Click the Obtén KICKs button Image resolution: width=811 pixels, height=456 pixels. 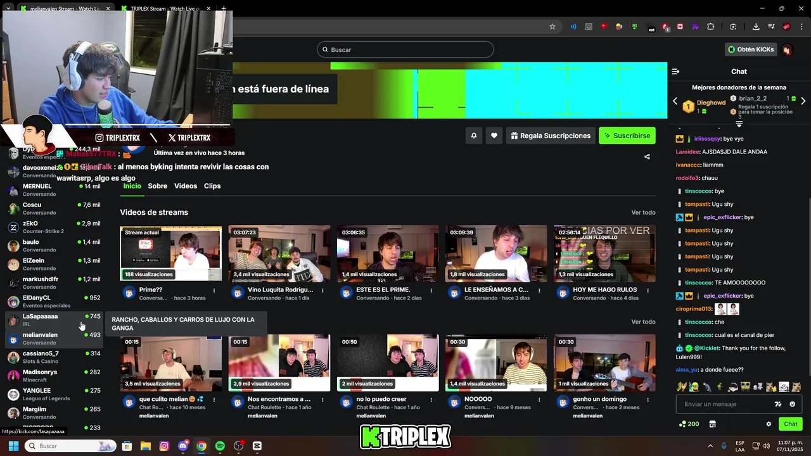click(751, 49)
